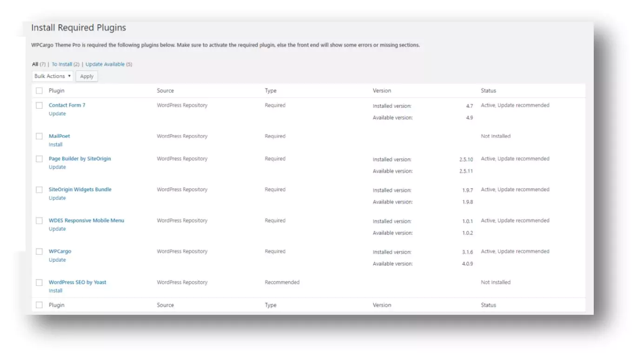Click Contact Form 7 available version 4.9

tap(470, 118)
